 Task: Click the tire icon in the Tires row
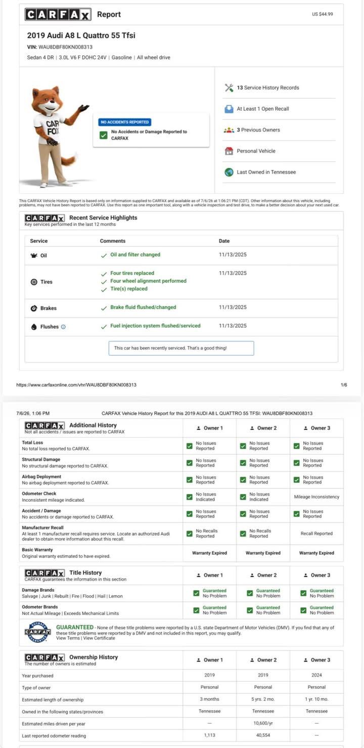34,282
